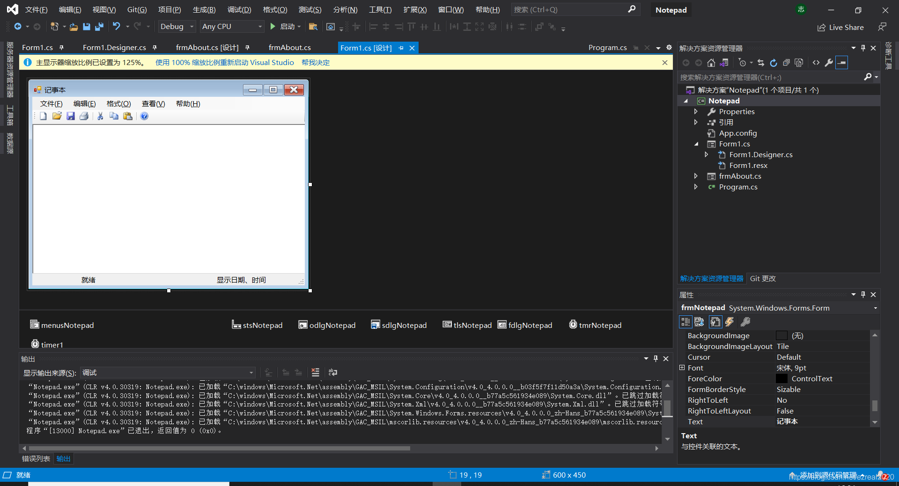Switch to the 错误列表 error list tab
The height and width of the screenshot is (486, 899).
point(36,459)
